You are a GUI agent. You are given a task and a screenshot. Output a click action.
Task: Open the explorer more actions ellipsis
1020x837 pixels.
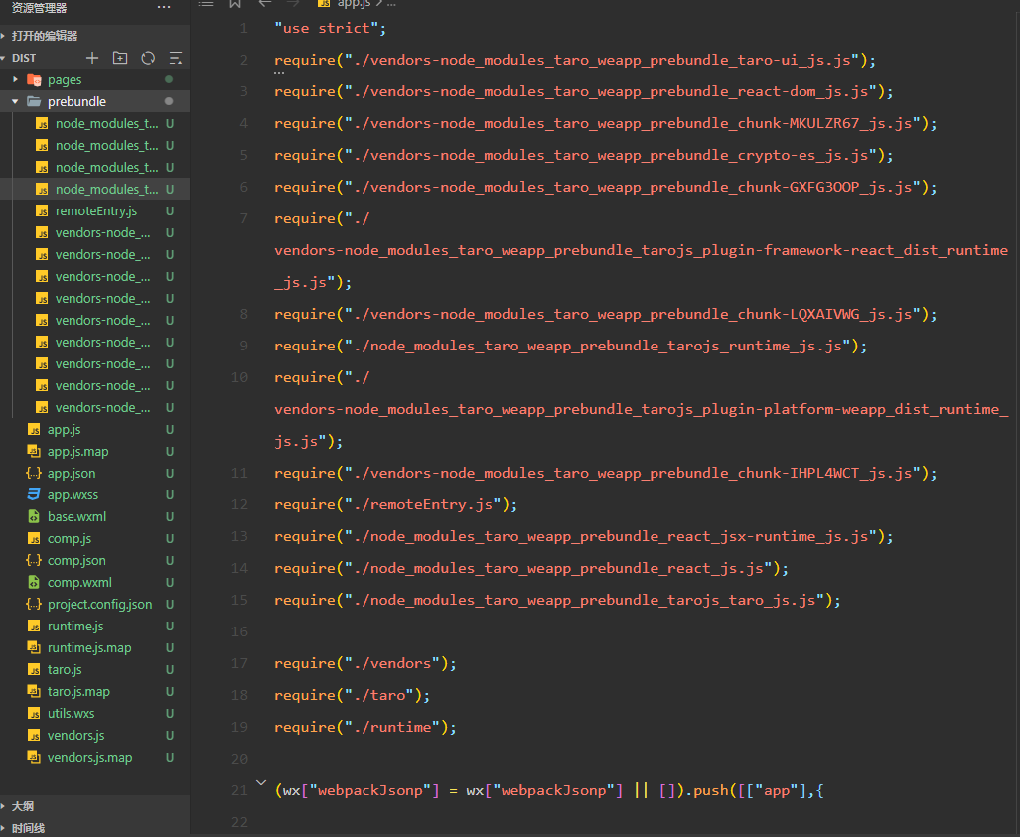(164, 7)
